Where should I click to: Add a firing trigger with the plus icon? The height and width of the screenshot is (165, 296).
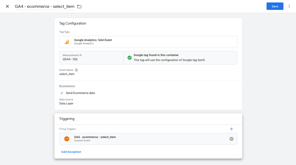point(232,129)
